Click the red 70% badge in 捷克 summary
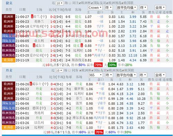Screen dimensions: 173x136 98,65
